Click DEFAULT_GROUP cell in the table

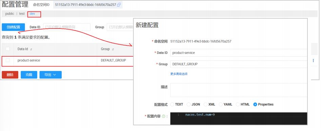point(113,60)
